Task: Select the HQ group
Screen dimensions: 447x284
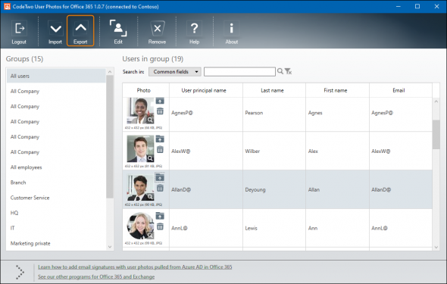Action: pos(56,213)
